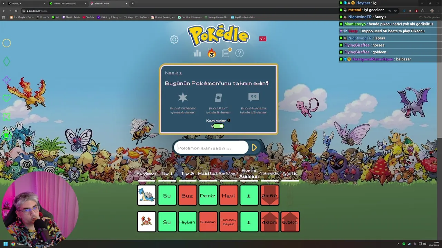Click the Krabby guess thumbnail
Viewport: 442px width, 248px height.
pyautogui.click(x=146, y=222)
